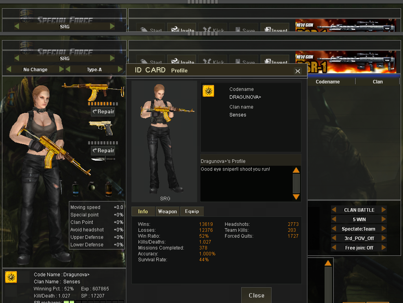Click primary rifle durability bar
This screenshot has height=303, width=403.
103,104
